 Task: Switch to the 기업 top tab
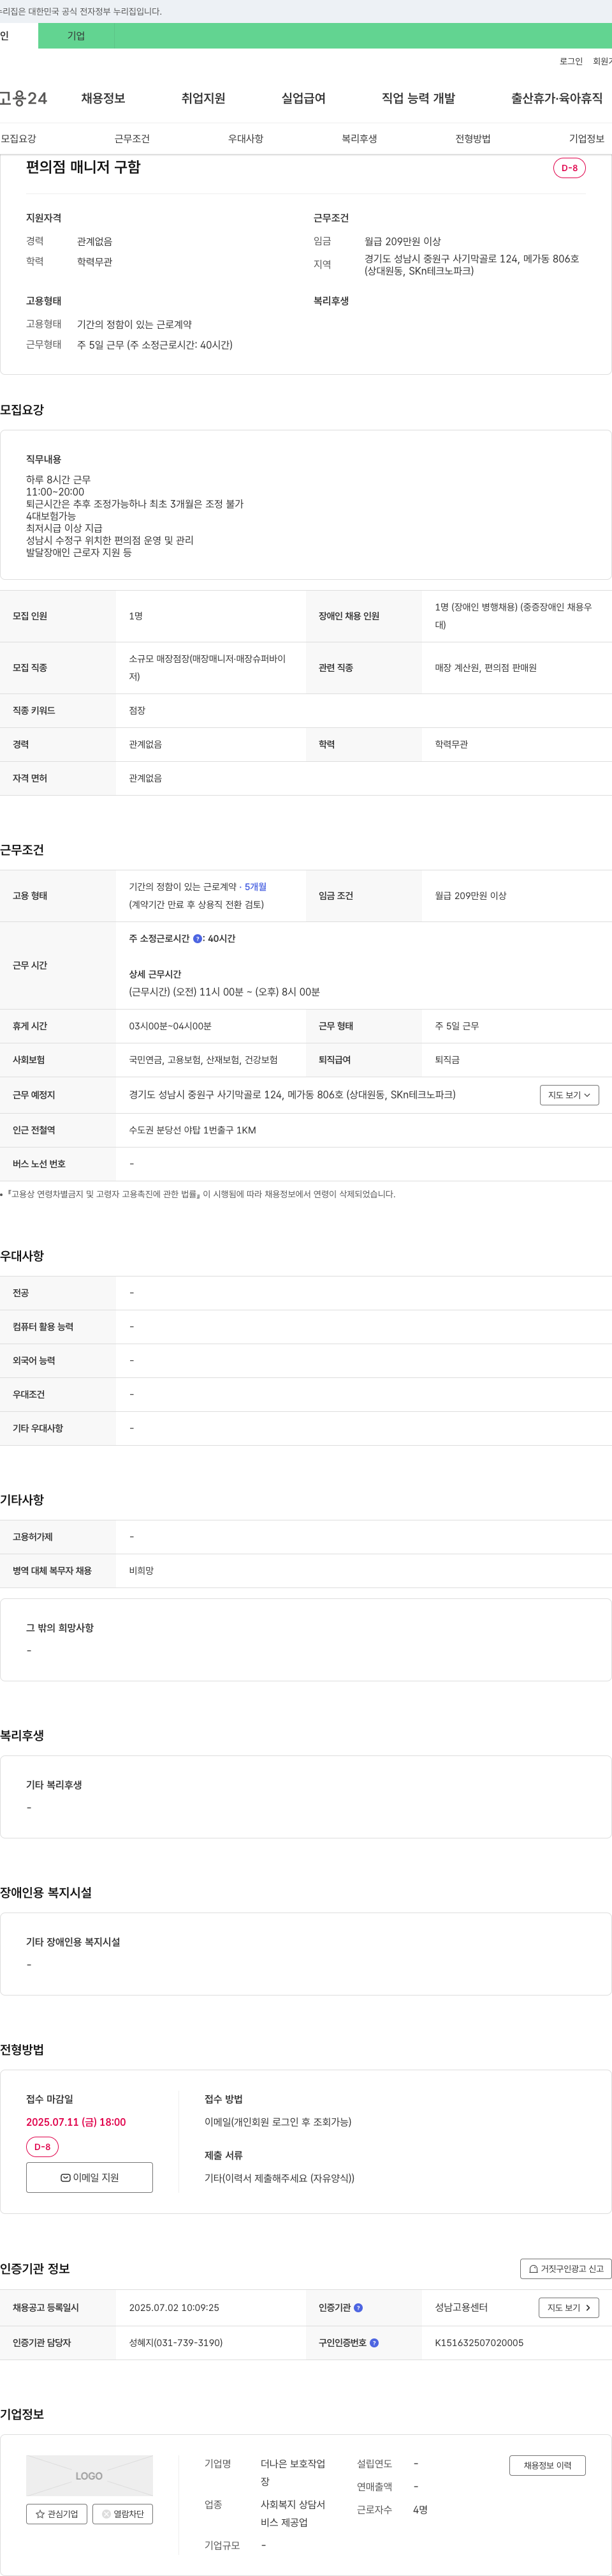[x=76, y=36]
